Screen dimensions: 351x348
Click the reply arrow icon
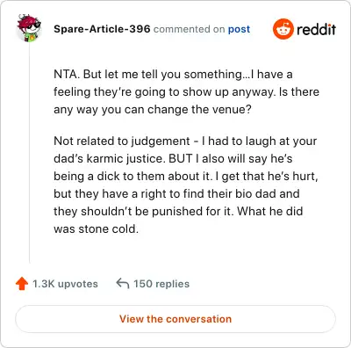coord(123,284)
